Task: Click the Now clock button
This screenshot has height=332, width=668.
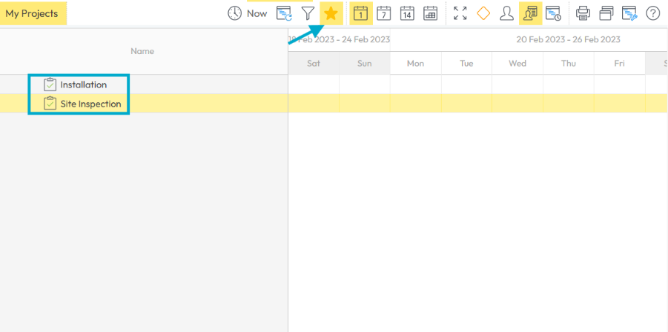Action: pyautogui.click(x=247, y=13)
